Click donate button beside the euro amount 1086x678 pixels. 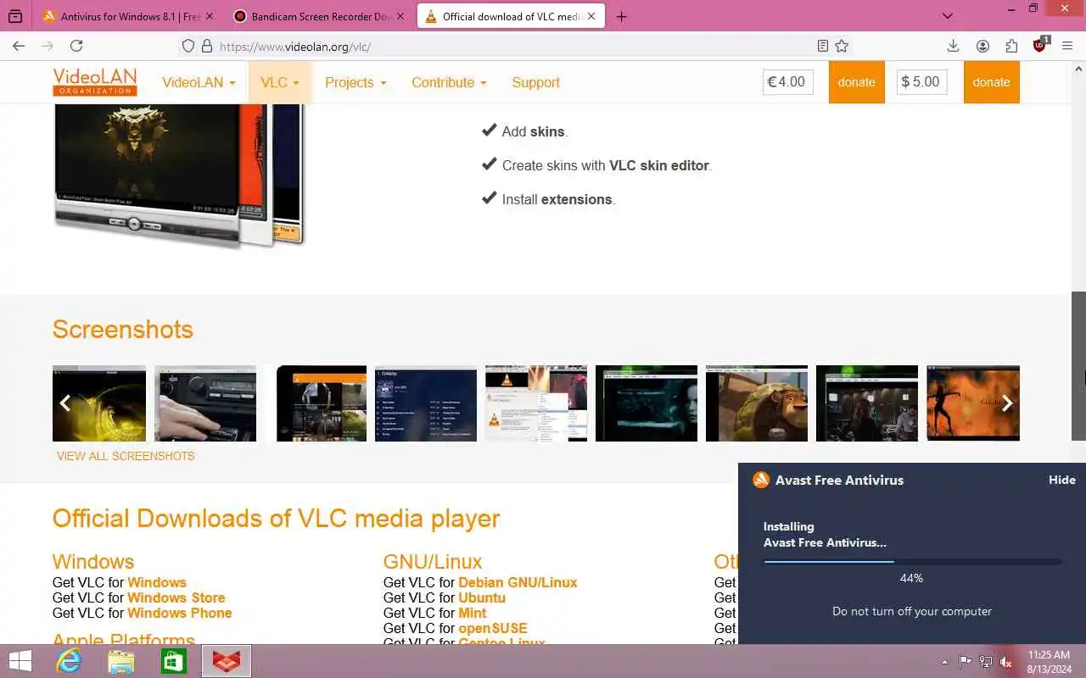pyautogui.click(x=856, y=82)
